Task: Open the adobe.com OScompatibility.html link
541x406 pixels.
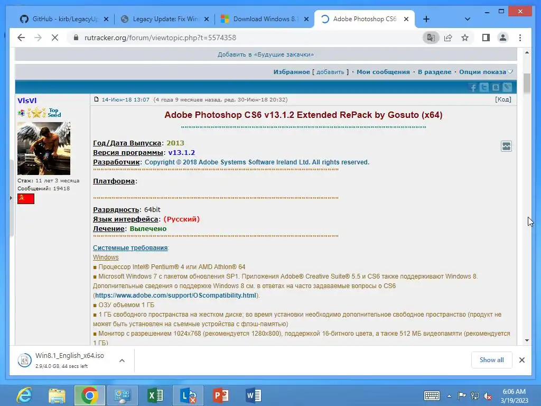Action: pyautogui.click(x=175, y=296)
